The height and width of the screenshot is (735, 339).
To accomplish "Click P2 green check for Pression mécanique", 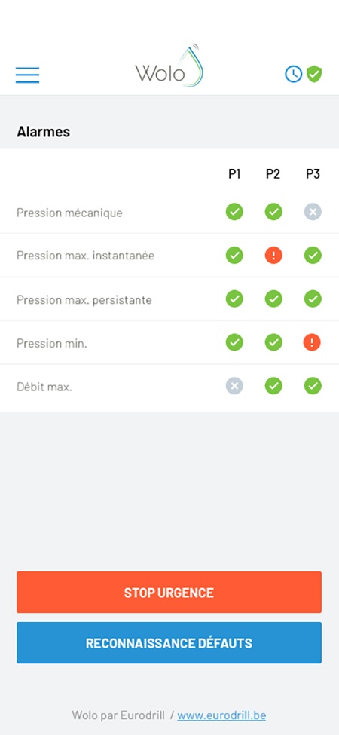I will coord(273,212).
